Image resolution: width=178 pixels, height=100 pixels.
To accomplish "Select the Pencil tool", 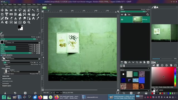I will [2, 18].
